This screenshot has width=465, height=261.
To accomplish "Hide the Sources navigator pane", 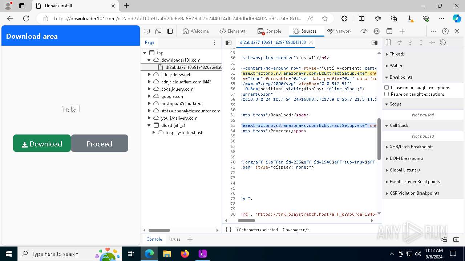I will (x=229, y=43).
